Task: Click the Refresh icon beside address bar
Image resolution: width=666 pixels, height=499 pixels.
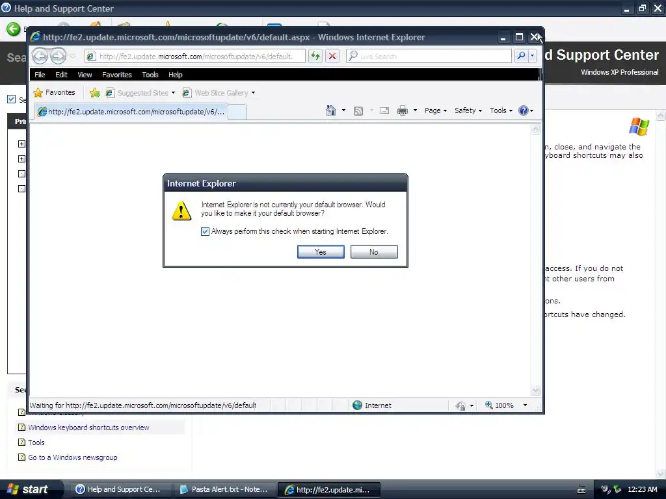Action: (315, 56)
